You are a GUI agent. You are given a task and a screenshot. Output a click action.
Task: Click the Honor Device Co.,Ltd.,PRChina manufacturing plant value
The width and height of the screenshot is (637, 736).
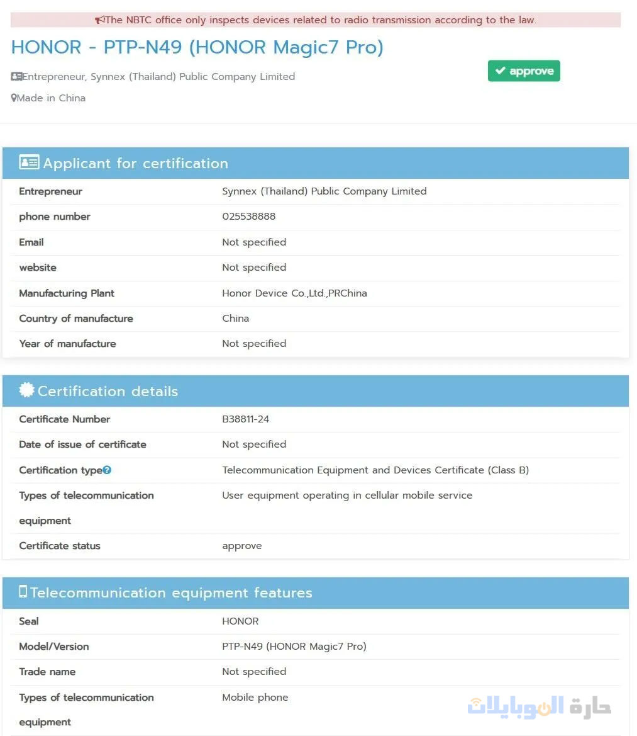294,293
